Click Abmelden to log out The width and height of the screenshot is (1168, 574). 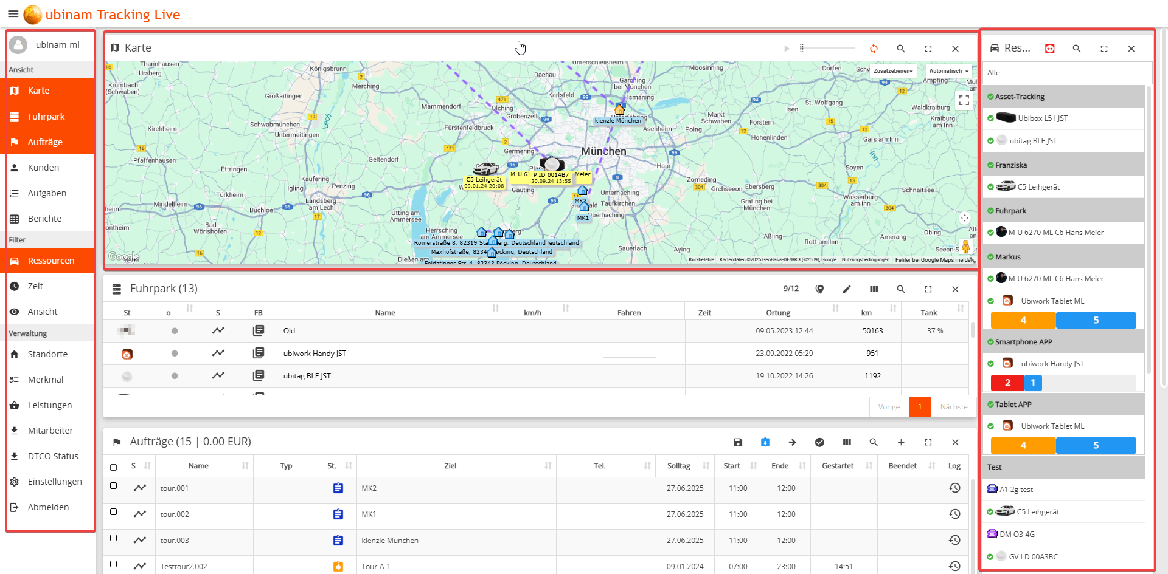coord(48,507)
